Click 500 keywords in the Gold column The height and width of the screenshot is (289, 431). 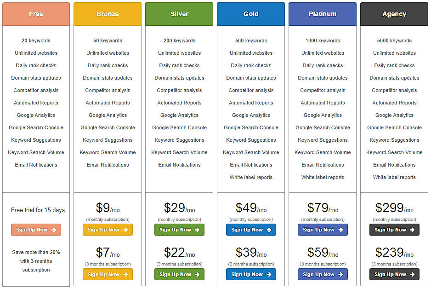pyautogui.click(x=251, y=40)
